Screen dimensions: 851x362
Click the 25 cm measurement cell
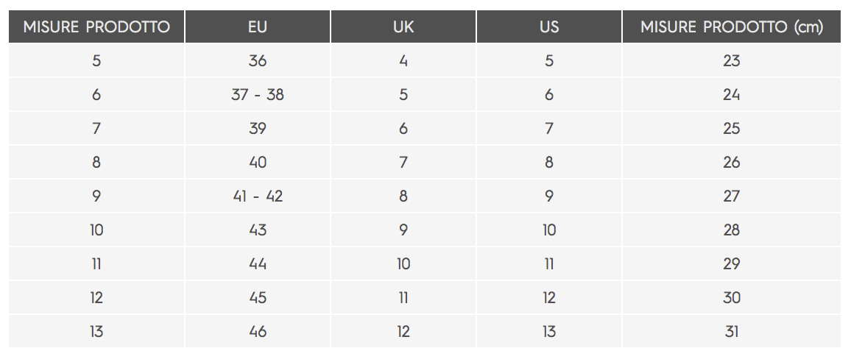732,128
